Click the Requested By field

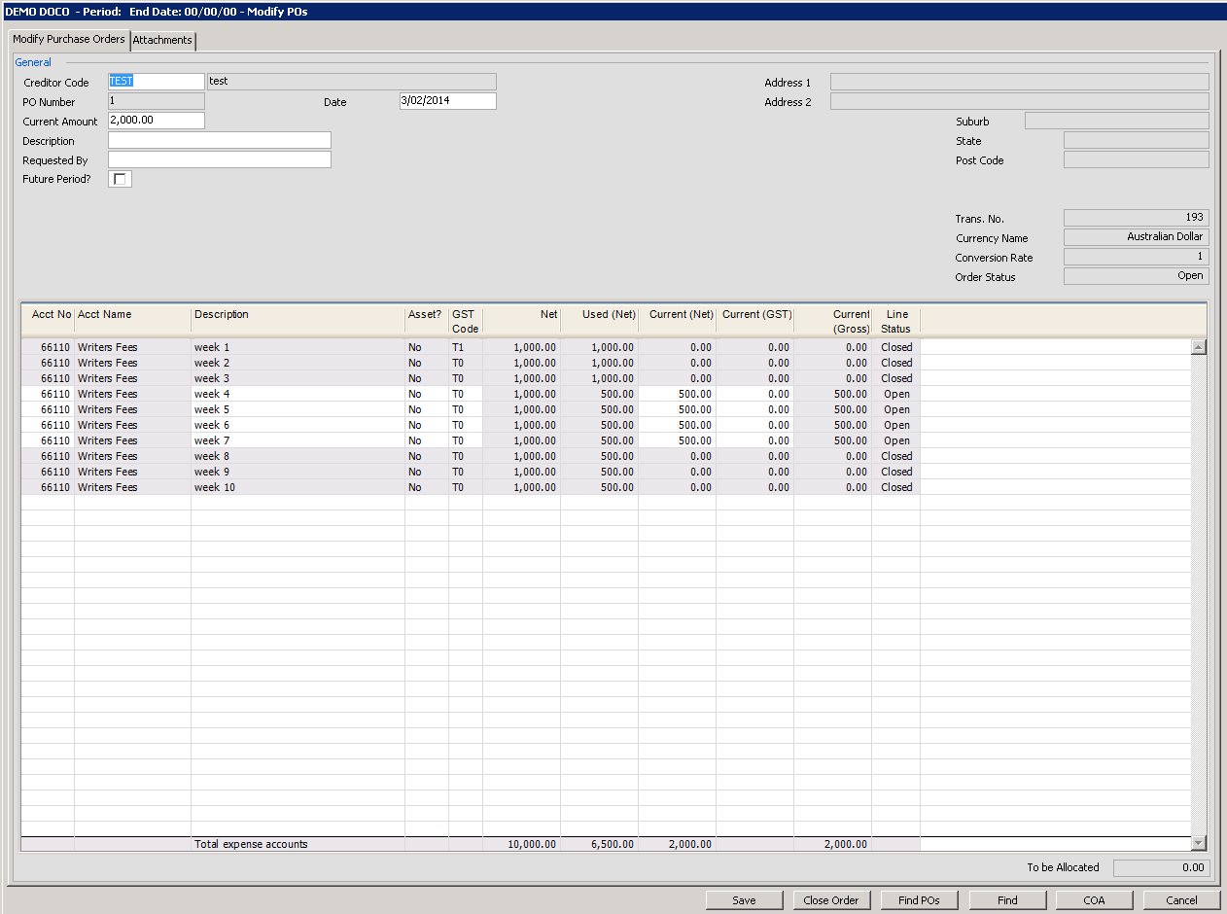220,159
